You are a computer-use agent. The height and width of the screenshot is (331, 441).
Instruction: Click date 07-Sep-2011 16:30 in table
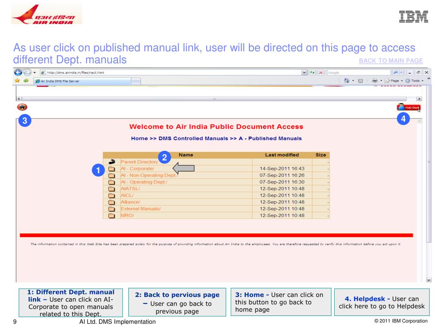pos(282,182)
